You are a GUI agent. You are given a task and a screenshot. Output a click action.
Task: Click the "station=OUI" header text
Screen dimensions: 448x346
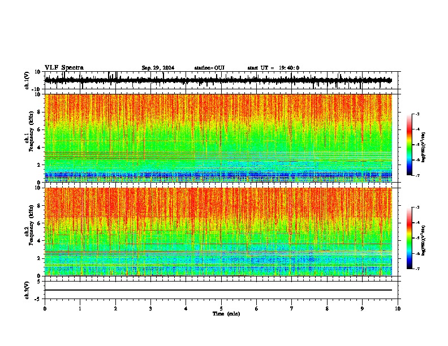tap(209, 68)
